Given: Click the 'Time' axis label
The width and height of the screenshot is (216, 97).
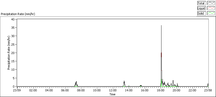Looking at the screenshot, I should [x=112, y=94].
